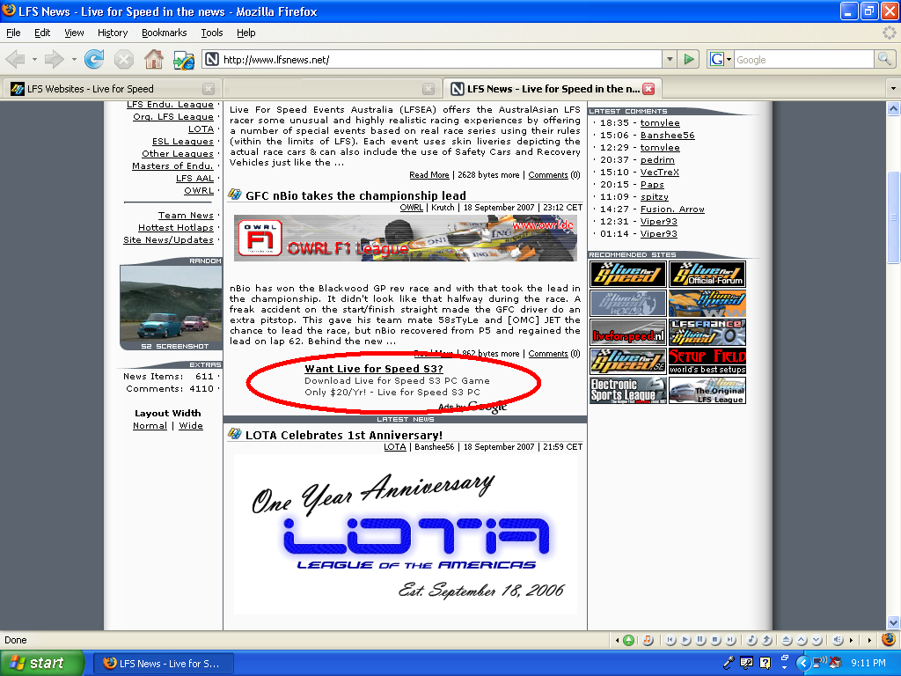The height and width of the screenshot is (676, 901).
Task: Click the Setup Field site banner
Action: click(707, 361)
